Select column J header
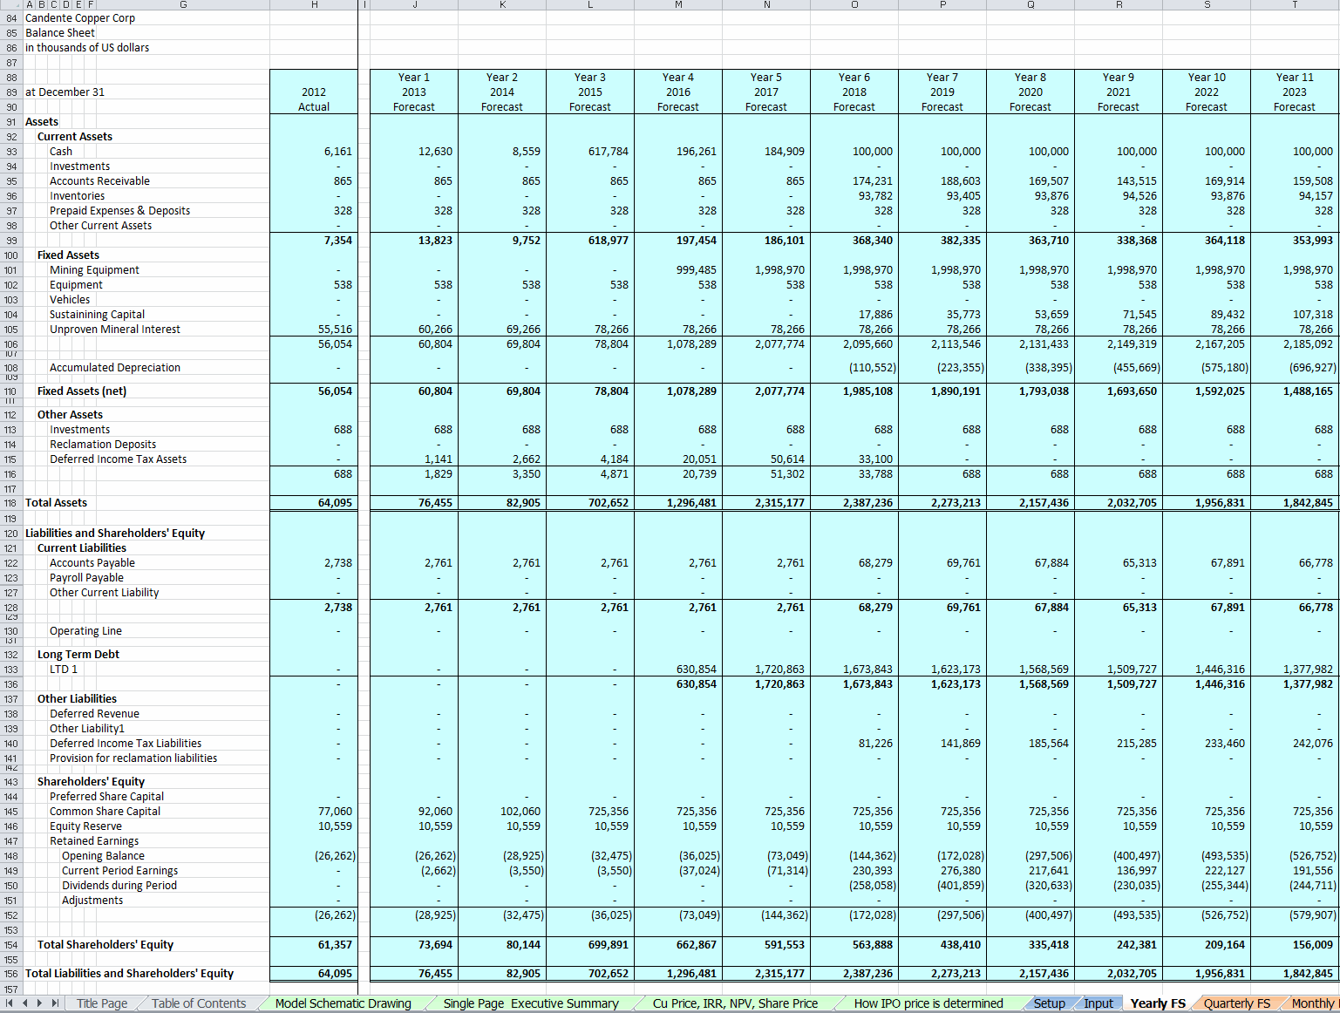1340x1013 pixels. tap(414, 5)
